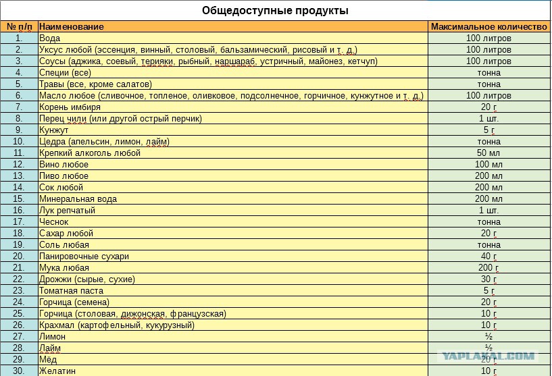This screenshot has height=376, width=552.
Task: Click the cell 'Пиво любое'
Action: [233, 176]
